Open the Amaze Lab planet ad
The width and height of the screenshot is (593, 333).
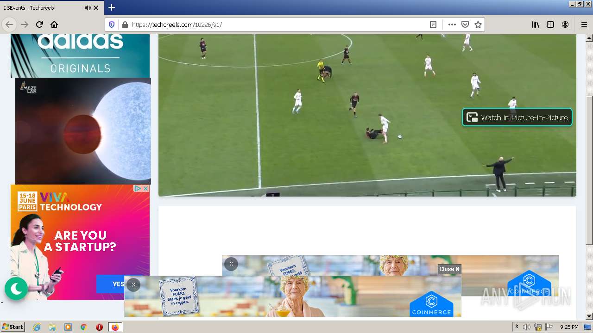coord(83,131)
